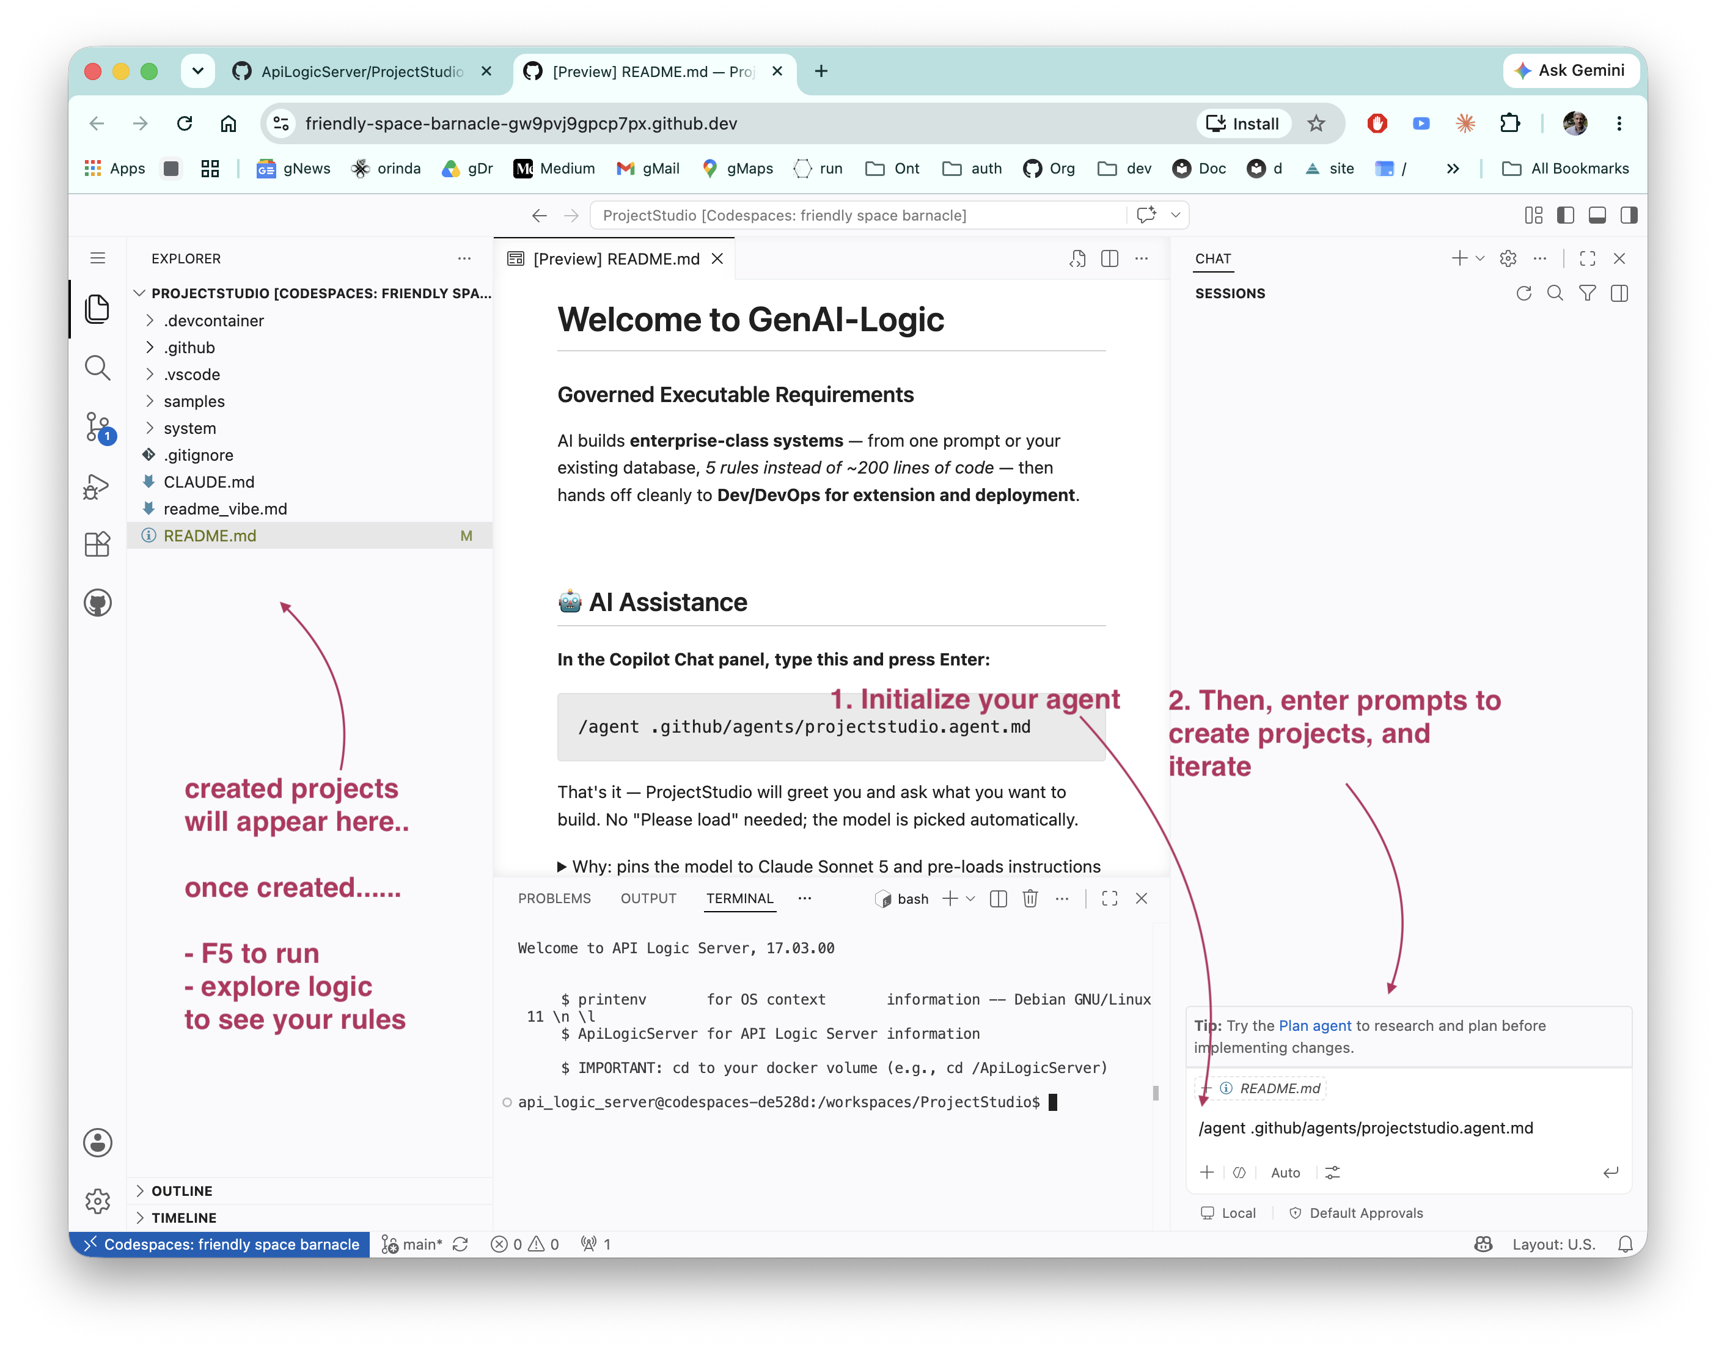Click the Ask Gemini button

tap(1570, 70)
